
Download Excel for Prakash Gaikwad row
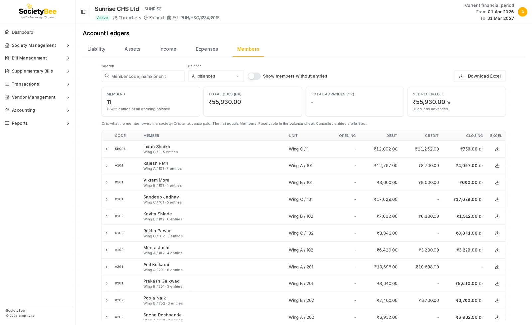pos(497,284)
